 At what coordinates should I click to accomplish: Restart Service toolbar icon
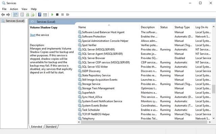[x=68, y=15]
